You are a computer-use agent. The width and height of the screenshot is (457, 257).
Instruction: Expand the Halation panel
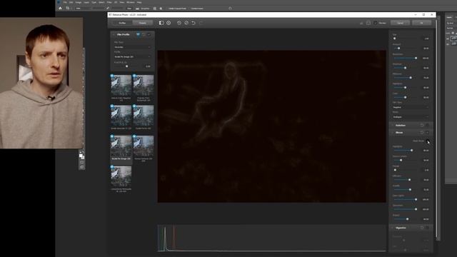(x=392, y=126)
